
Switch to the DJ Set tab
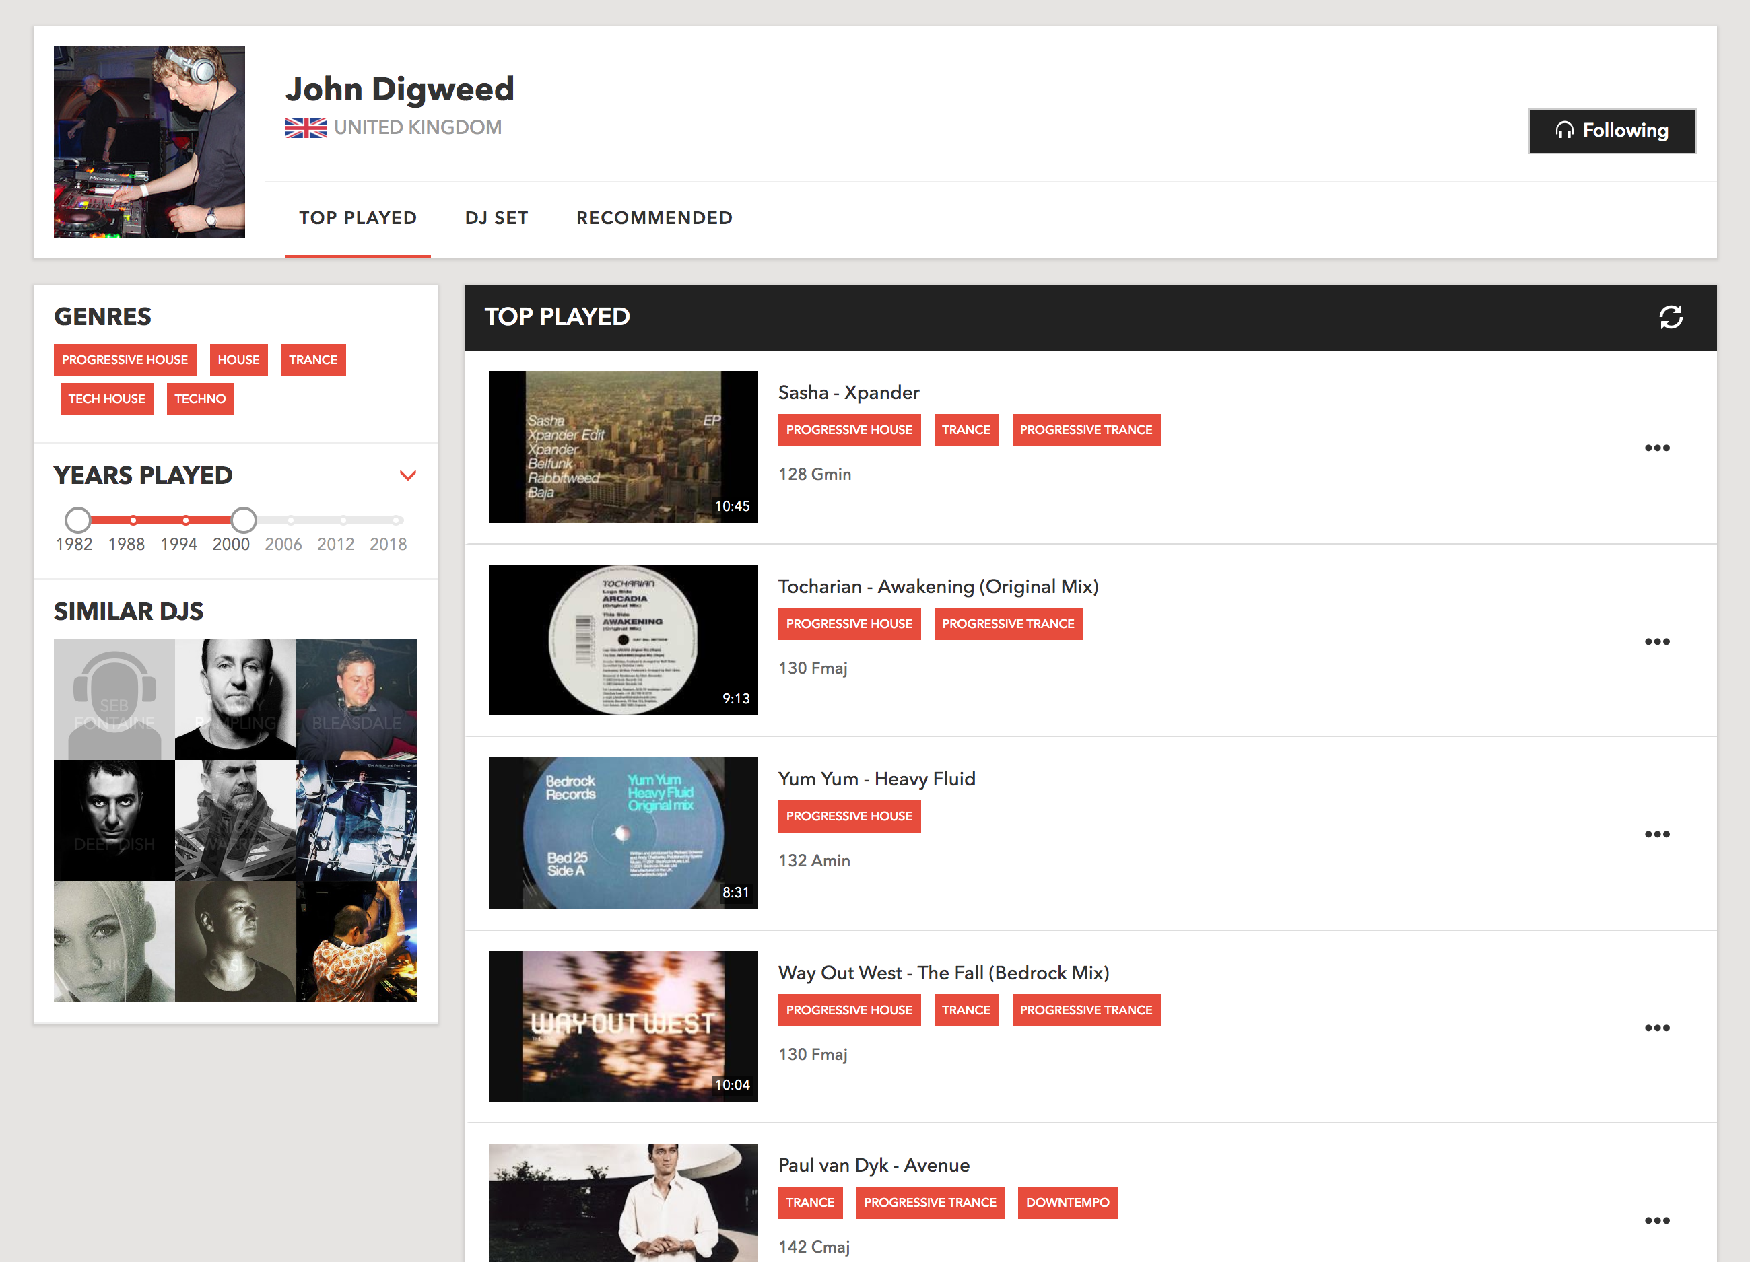(x=496, y=218)
